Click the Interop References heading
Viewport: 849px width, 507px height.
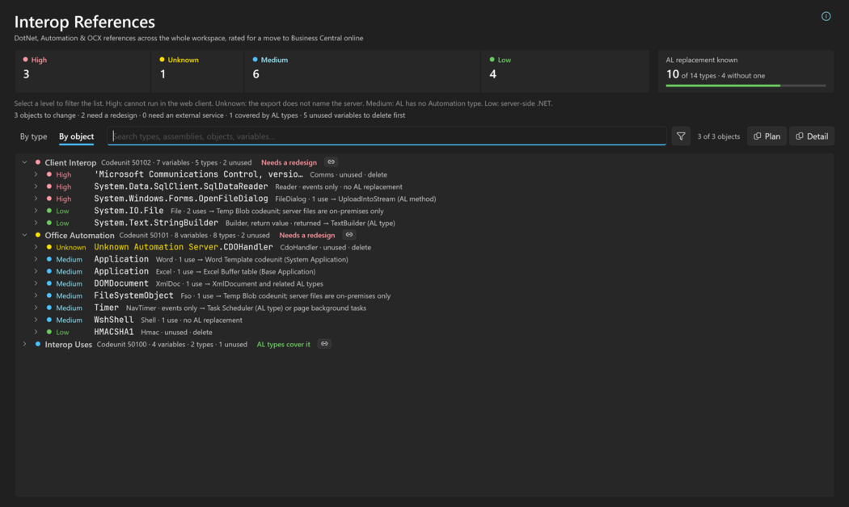click(x=84, y=22)
